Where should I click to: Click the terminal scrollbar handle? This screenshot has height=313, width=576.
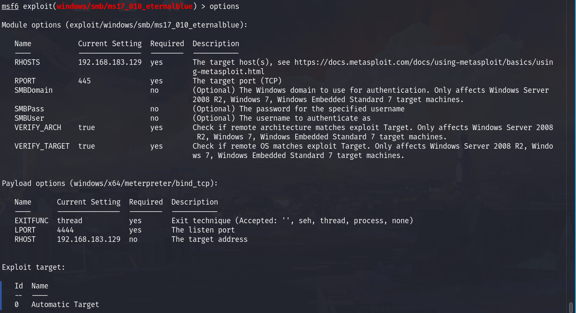tap(571, 307)
